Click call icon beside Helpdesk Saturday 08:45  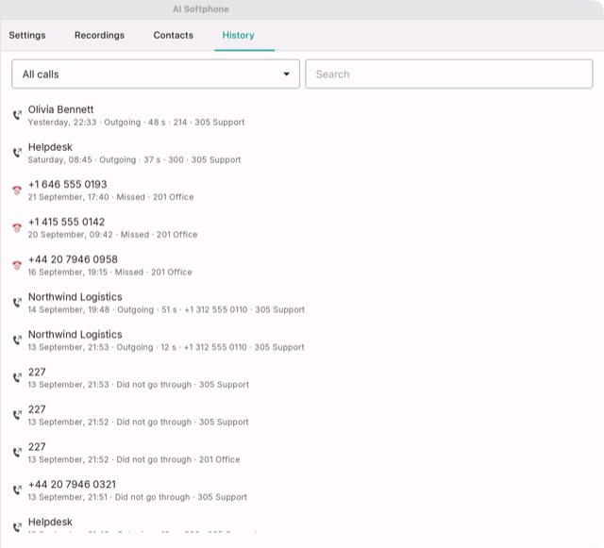[17, 153]
